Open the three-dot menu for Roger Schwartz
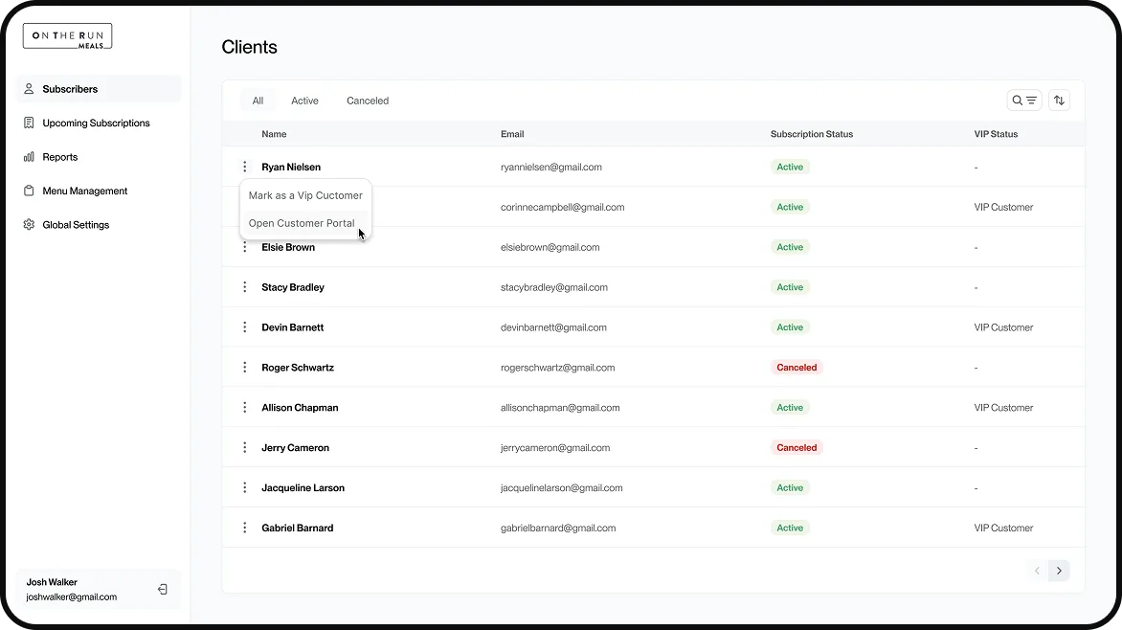 click(x=245, y=368)
